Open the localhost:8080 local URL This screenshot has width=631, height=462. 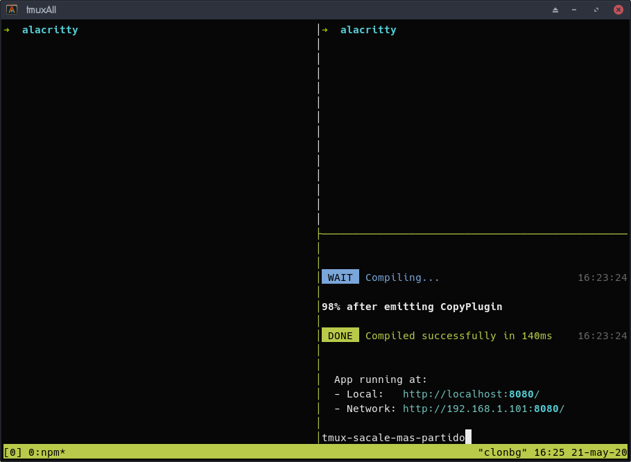(x=471, y=394)
